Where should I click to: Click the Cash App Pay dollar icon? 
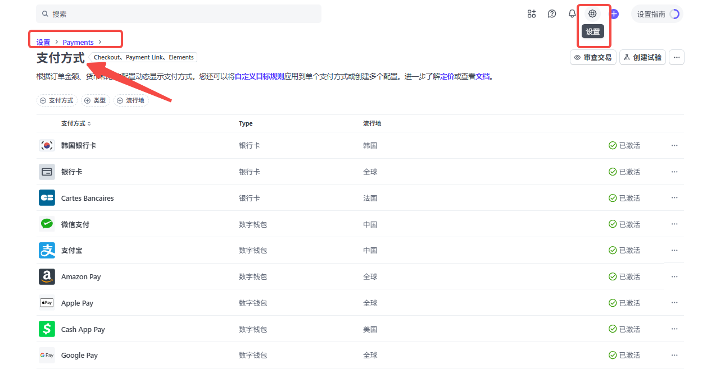point(47,329)
